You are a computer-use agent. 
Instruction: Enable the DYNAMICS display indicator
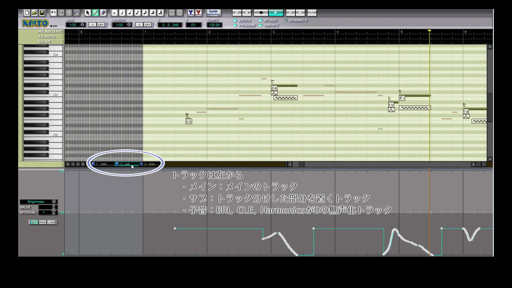[286, 20]
